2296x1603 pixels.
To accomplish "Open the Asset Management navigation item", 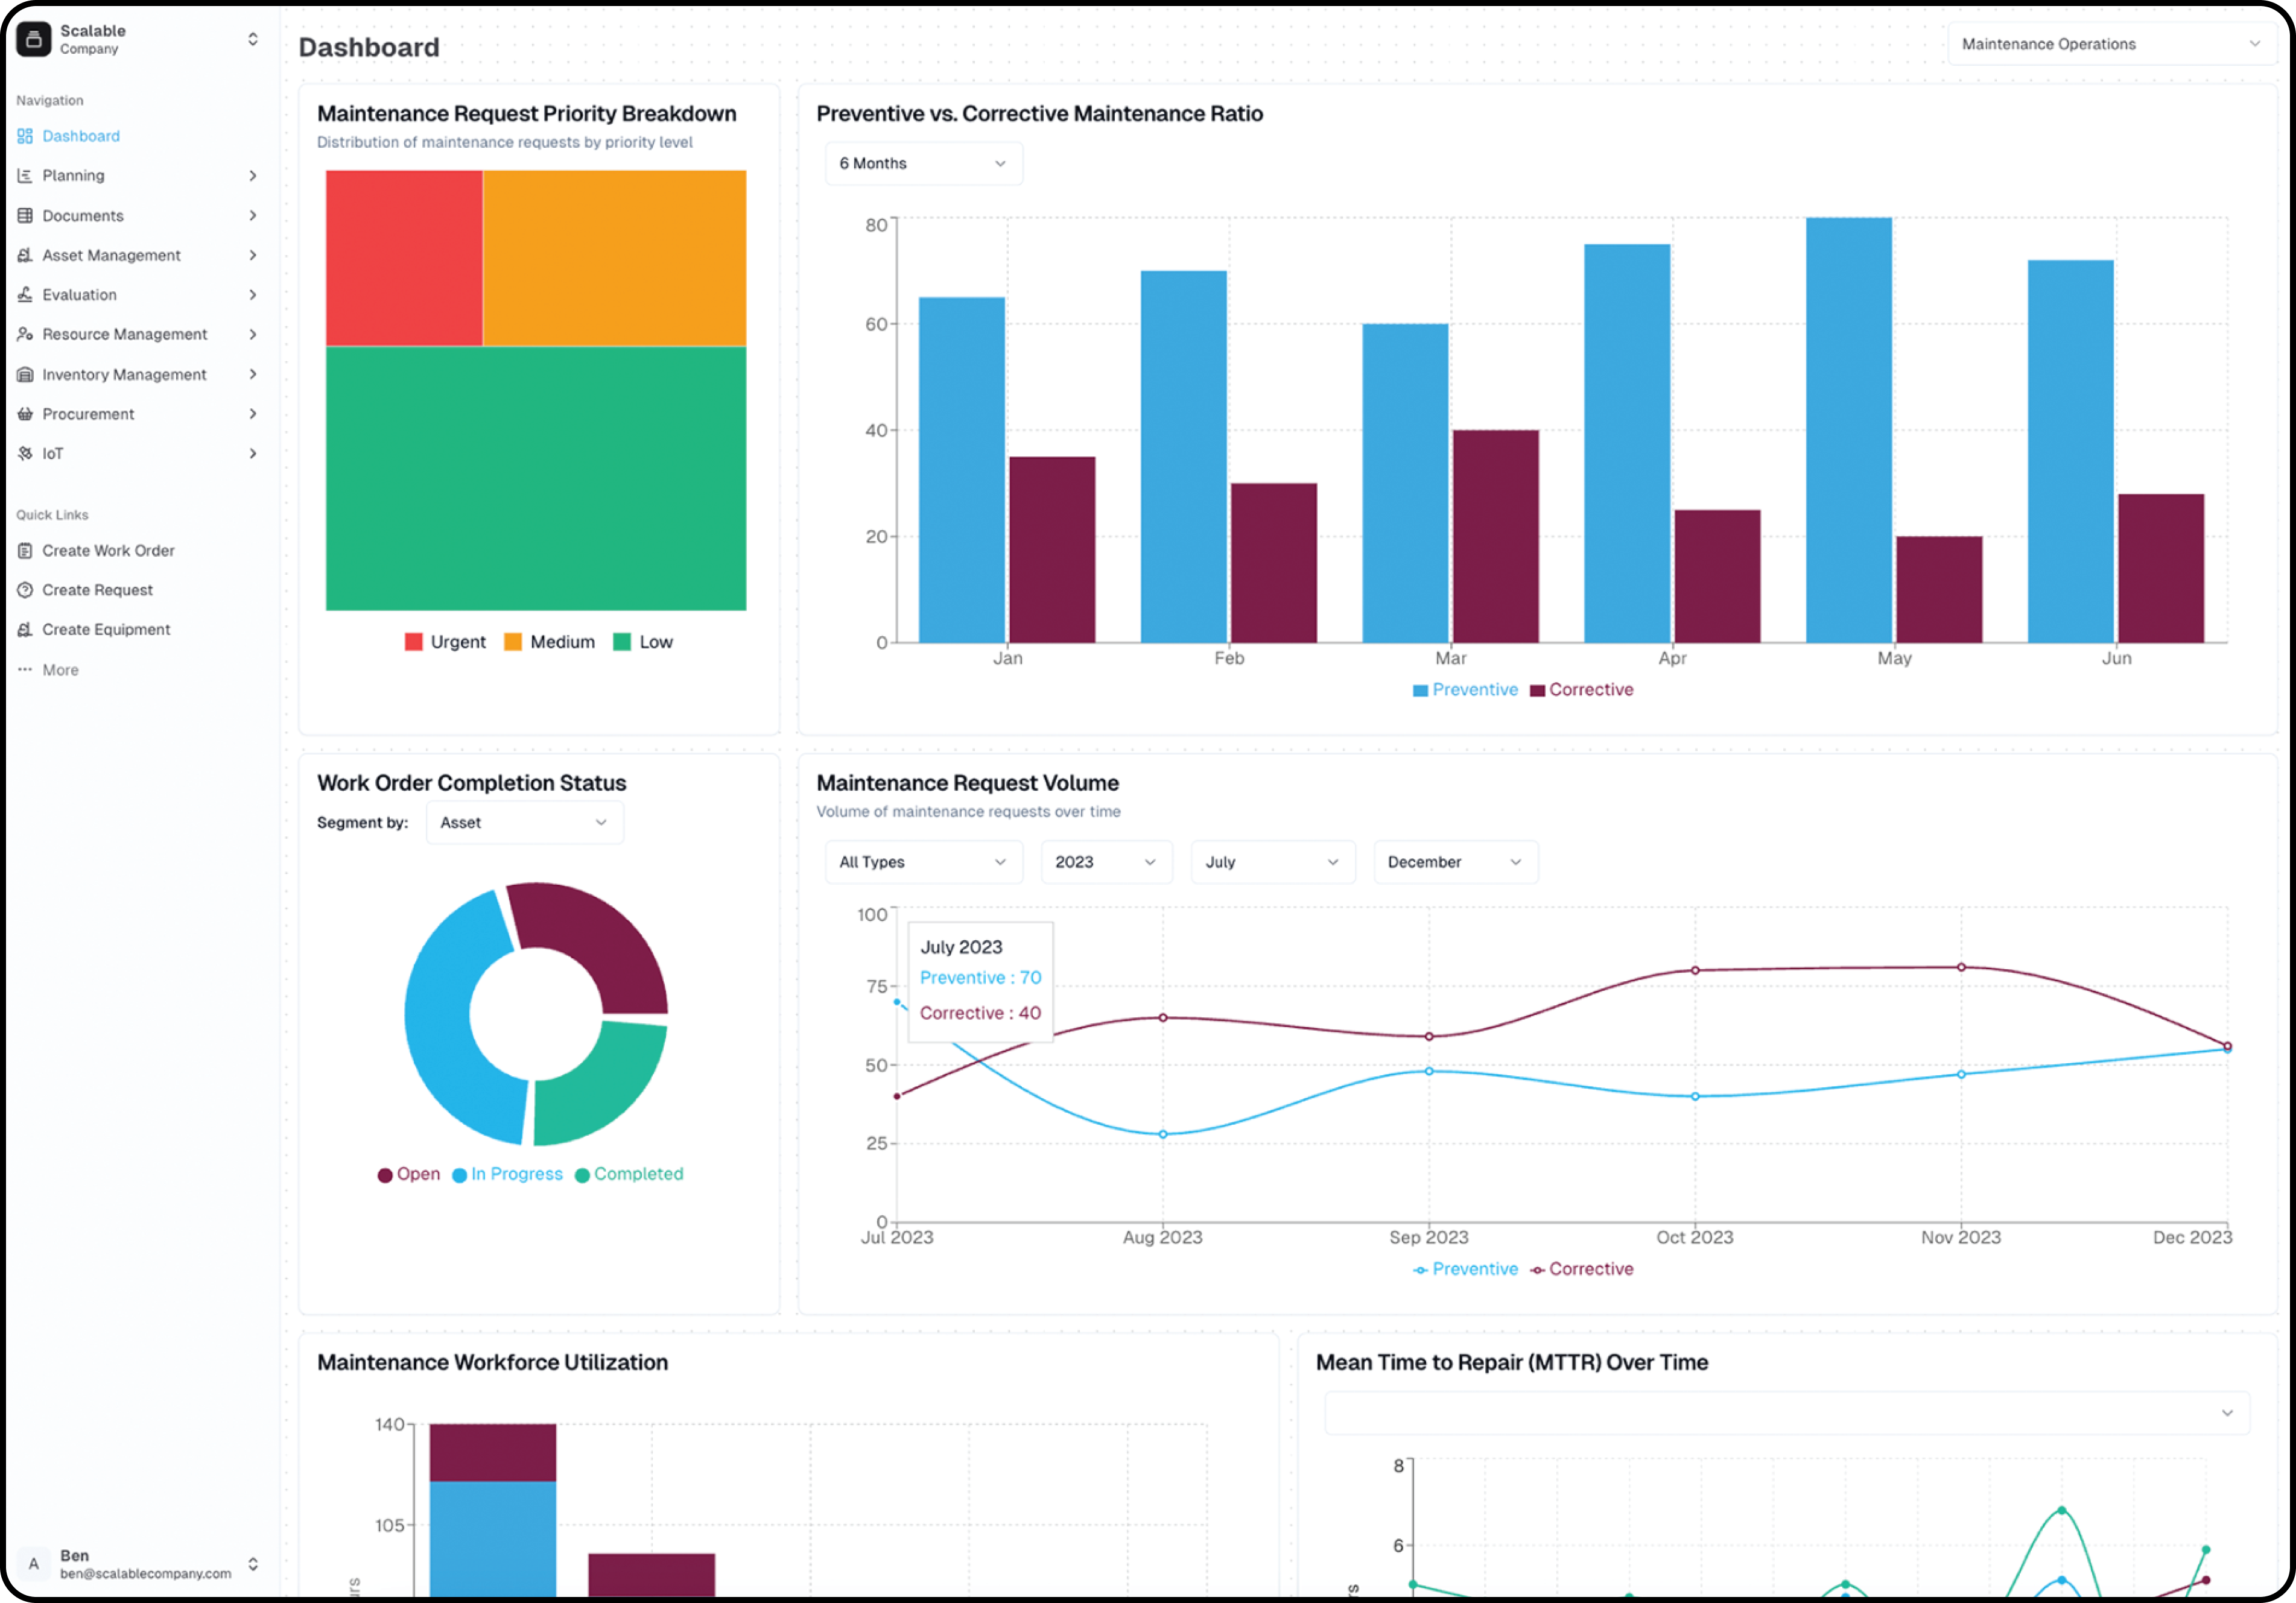I will tap(137, 256).
